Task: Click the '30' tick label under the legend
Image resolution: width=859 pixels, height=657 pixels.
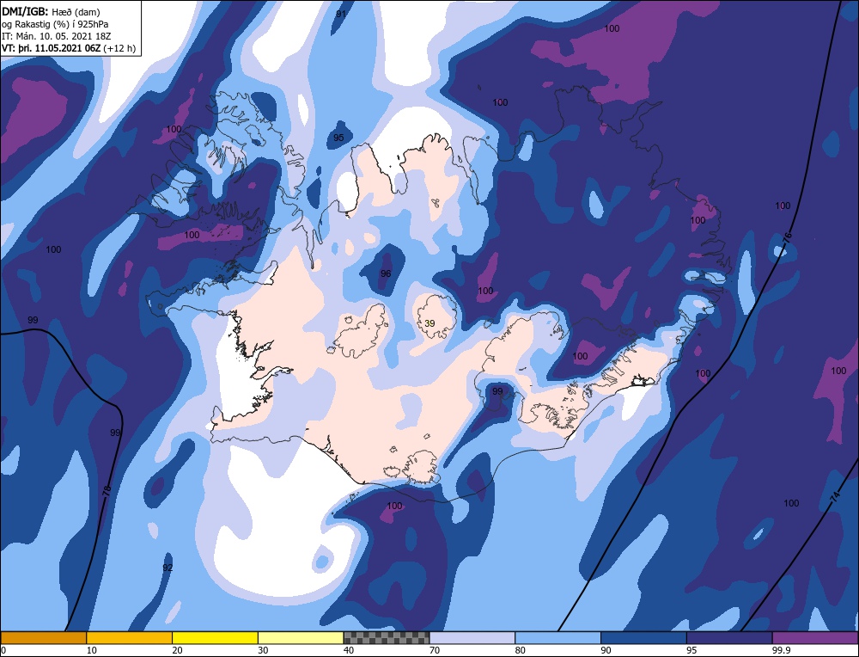Action: [x=263, y=650]
